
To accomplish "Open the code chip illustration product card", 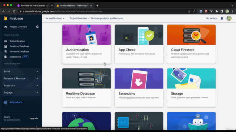I will click(x=139, y=121).
